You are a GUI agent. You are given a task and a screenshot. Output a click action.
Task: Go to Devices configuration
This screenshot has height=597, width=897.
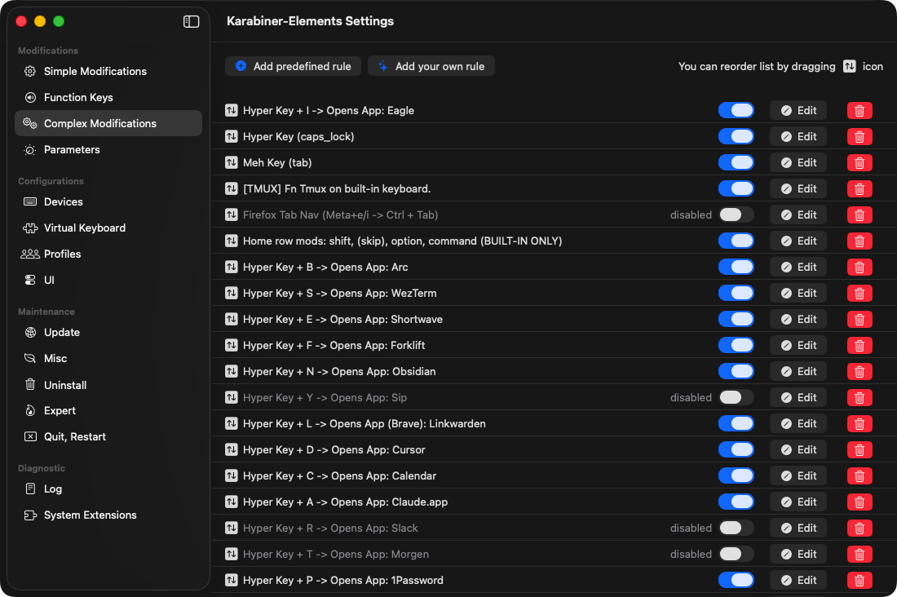[x=108, y=202]
